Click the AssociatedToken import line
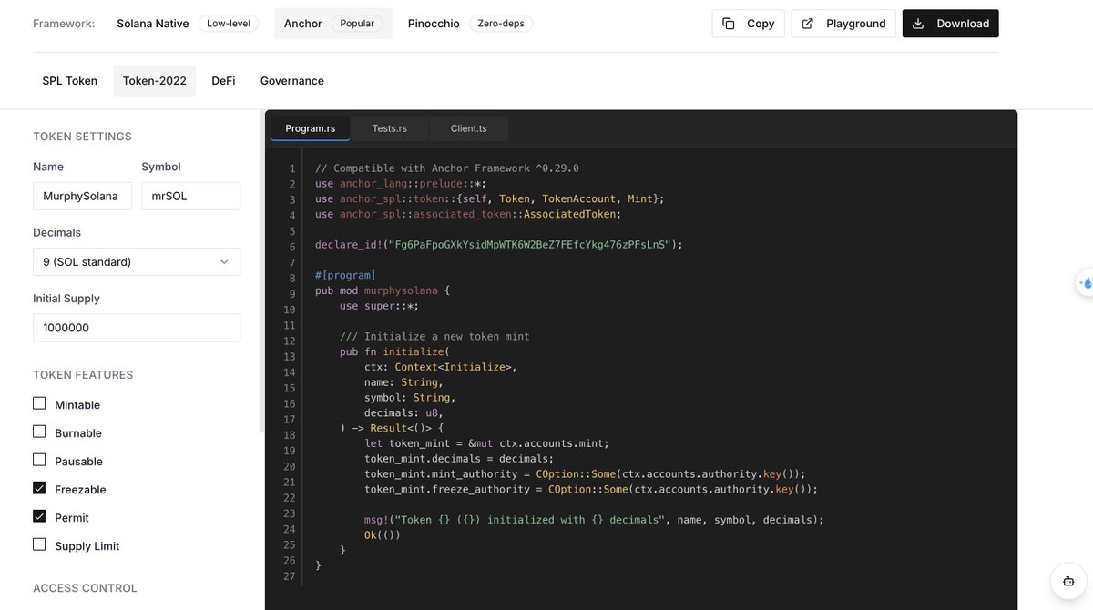The width and height of the screenshot is (1093, 610). [x=468, y=214]
